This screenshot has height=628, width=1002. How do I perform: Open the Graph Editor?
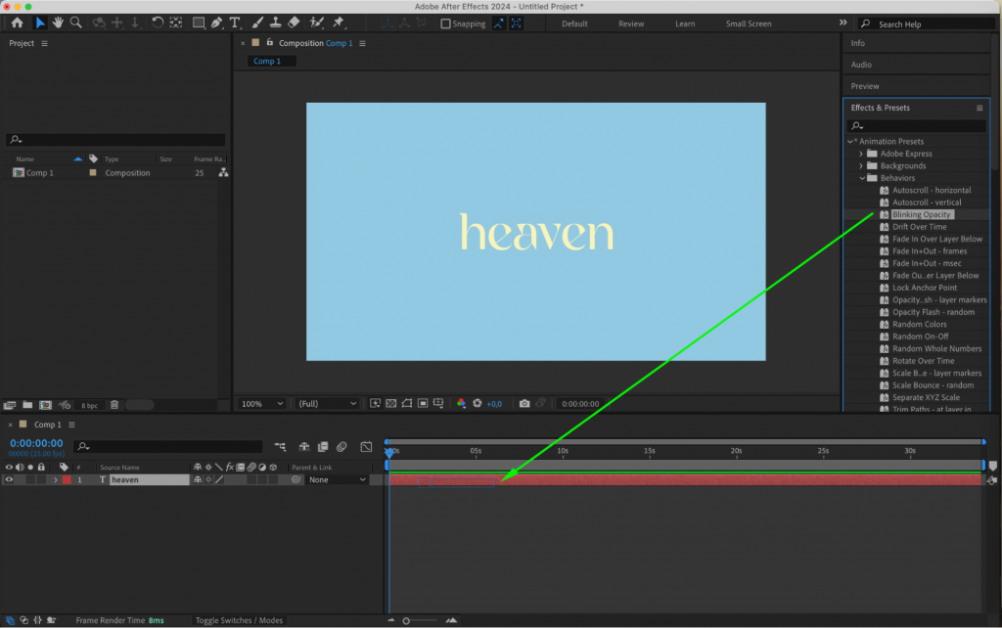click(x=367, y=447)
